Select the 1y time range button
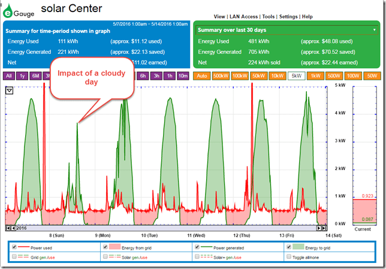386x269 pixels. (22, 76)
